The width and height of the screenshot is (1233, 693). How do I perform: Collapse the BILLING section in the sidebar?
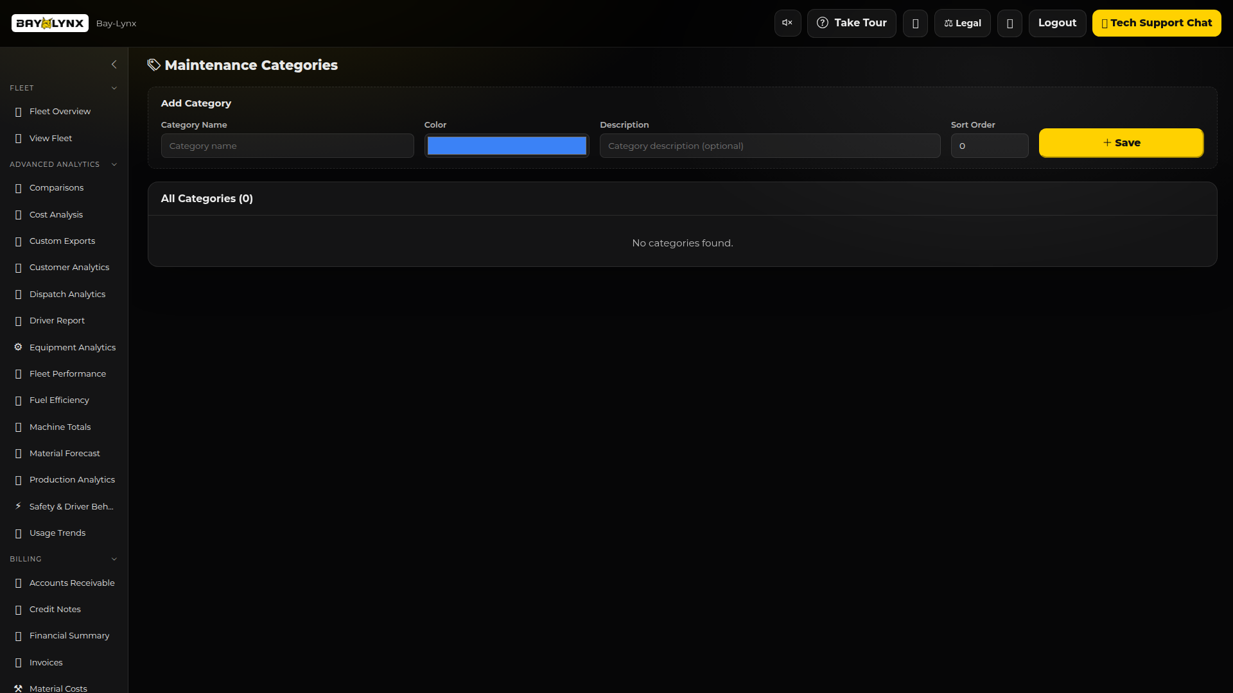(114, 559)
